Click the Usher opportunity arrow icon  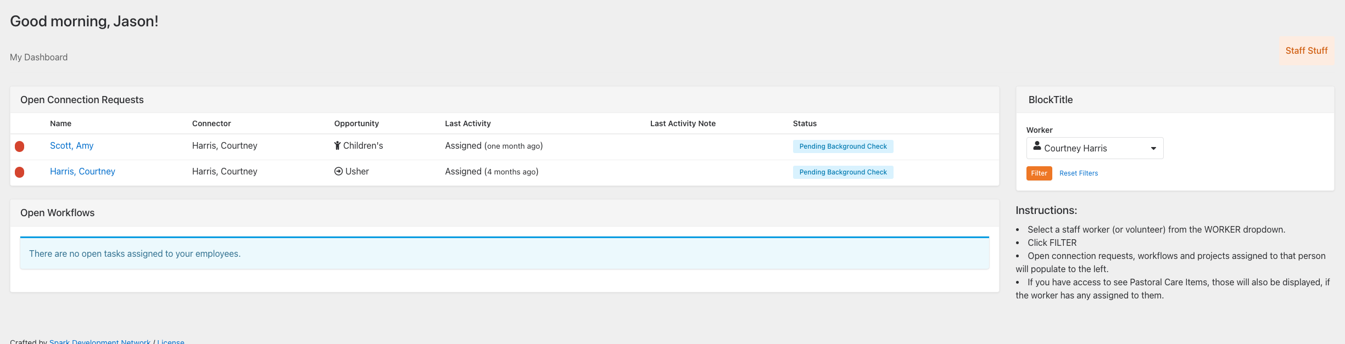(338, 172)
